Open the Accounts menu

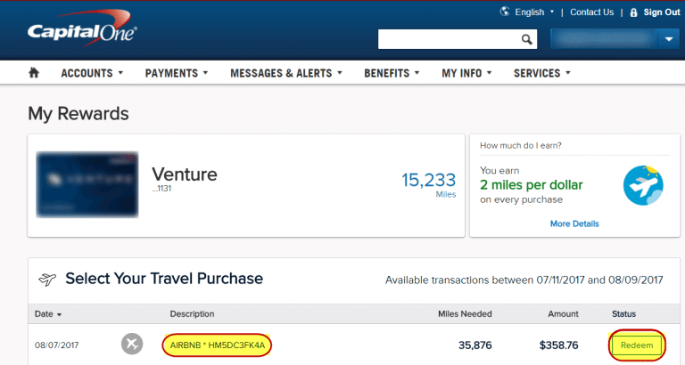pos(92,73)
